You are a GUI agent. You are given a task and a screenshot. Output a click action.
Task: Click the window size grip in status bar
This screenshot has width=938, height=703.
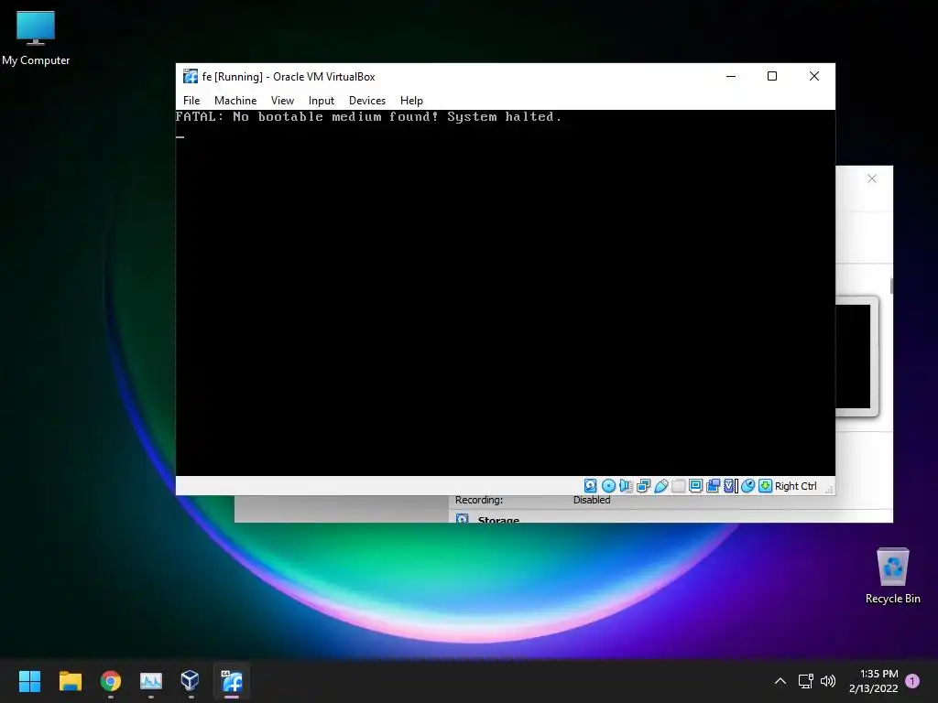point(829,490)
